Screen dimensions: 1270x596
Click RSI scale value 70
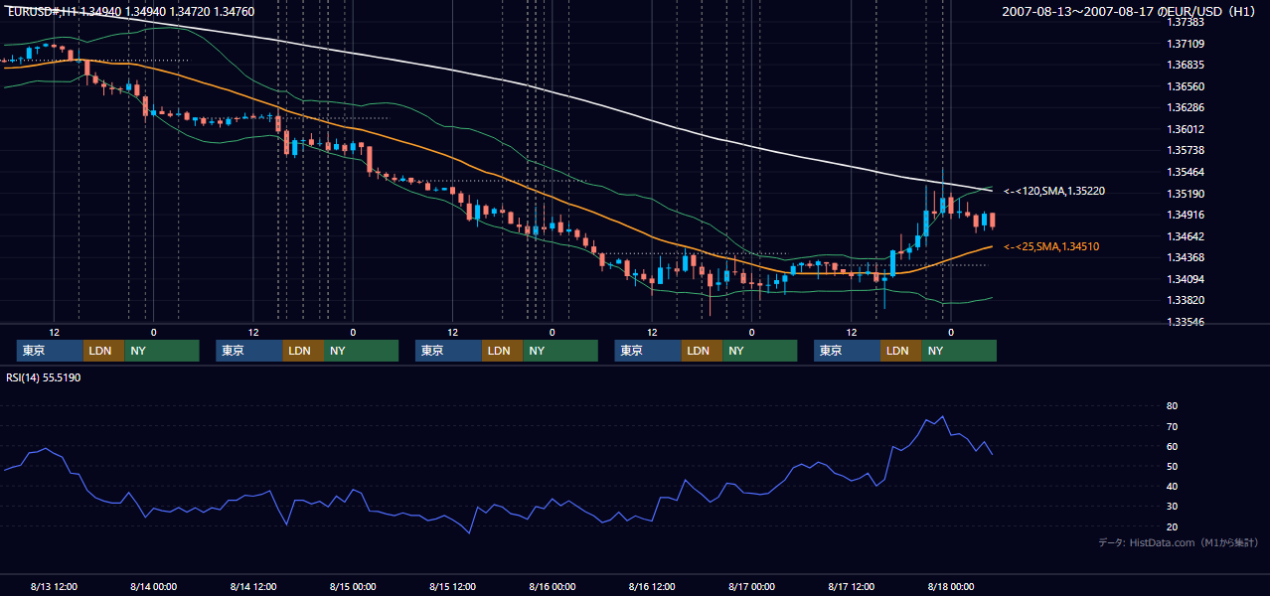pyautogui.click(x=1173, y=426)
